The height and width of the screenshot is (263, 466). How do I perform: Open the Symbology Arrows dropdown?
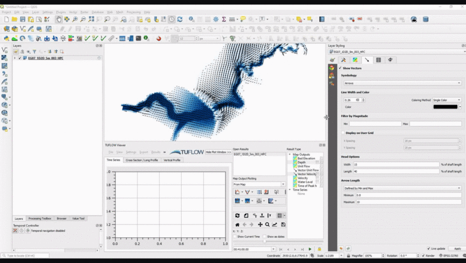point(402,83)
